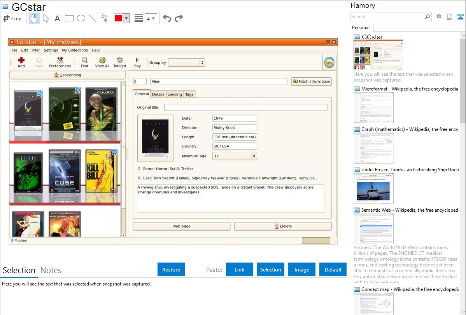Open the Filter menu in GCstar

click(x=36, y=50)
